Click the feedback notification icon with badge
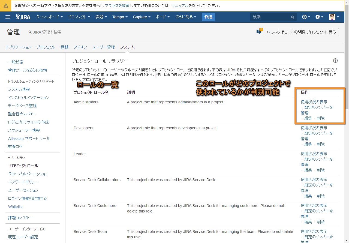The height and width of the screenshot is (243, 349). (259, 32)
